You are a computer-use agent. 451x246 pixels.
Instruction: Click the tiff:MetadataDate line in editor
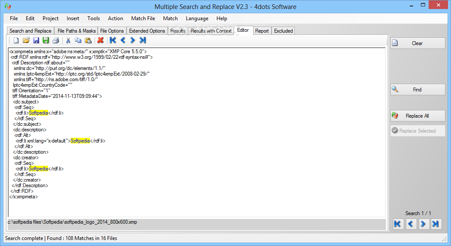pyautogui.click(x=57, y=96)
